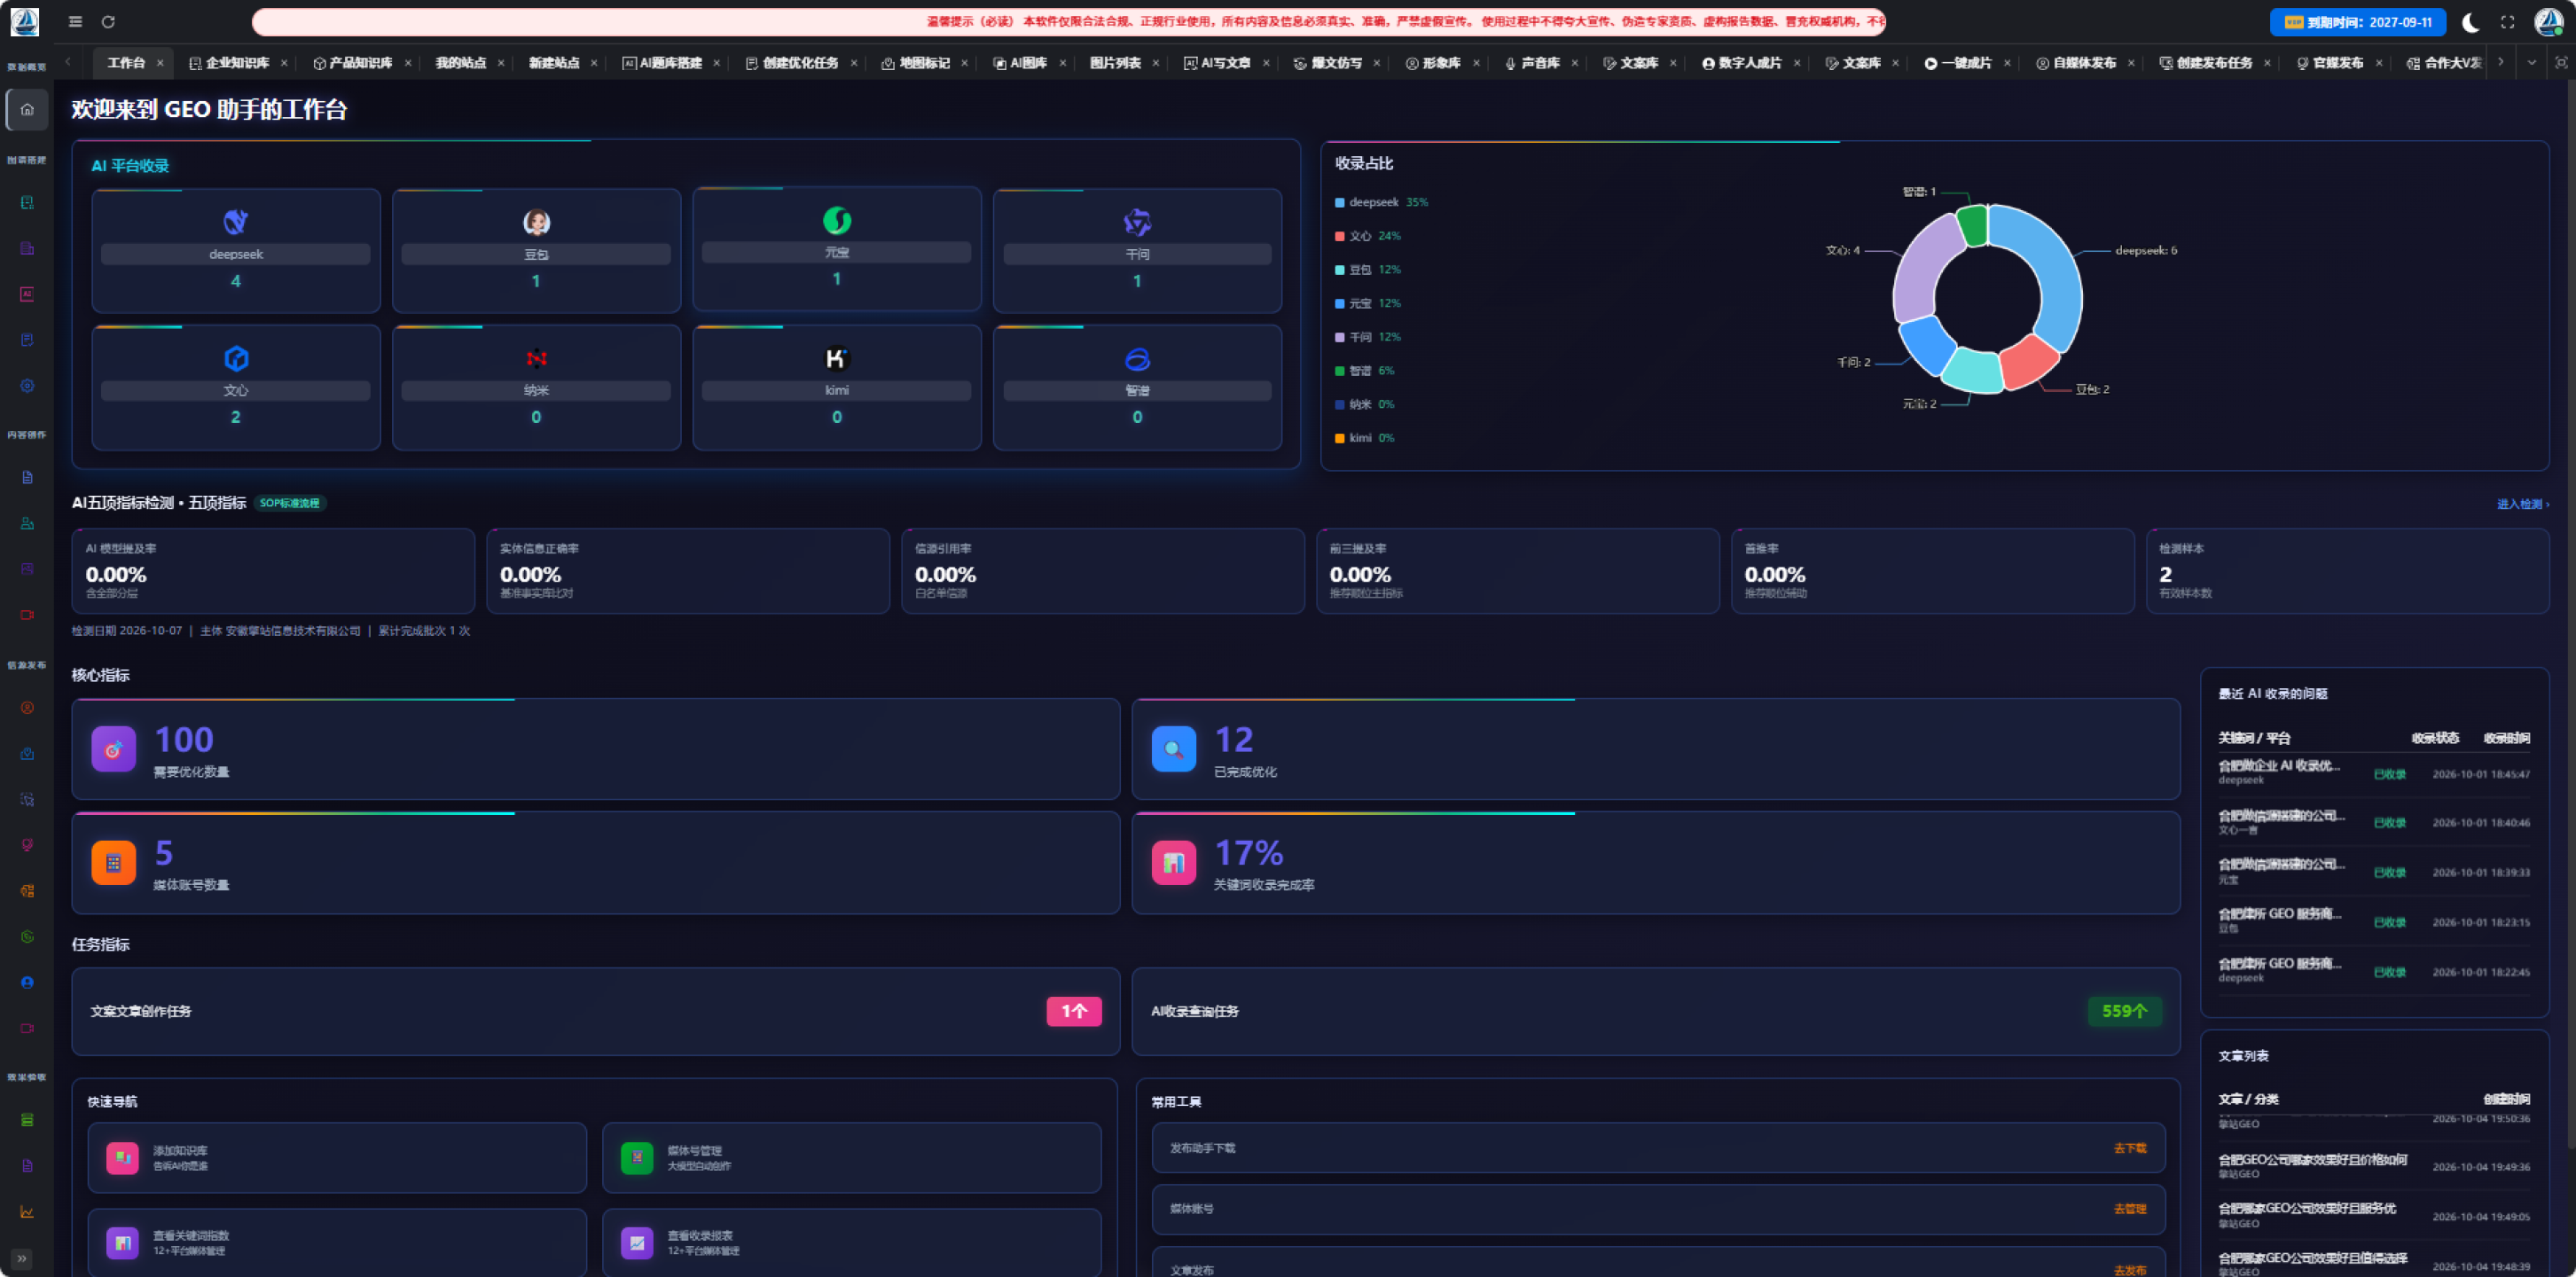Open the 媒体号管理 quick navigation card
Image resolution: width=2576 pixels, height=1277 pixels.
click(851, 1158)
